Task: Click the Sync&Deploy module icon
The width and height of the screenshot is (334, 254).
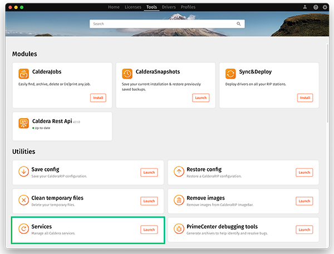Action: [230, 74]
